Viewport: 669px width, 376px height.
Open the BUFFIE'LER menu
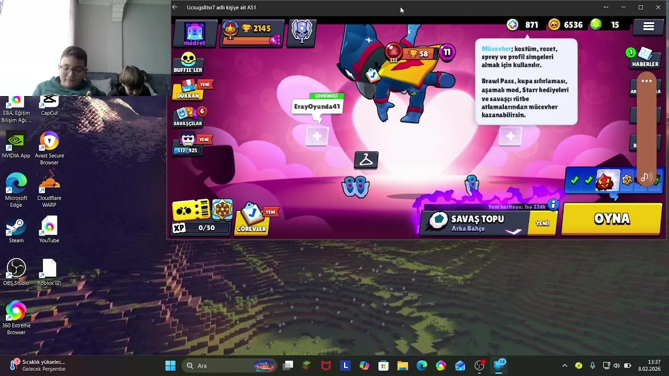pyautogui.click(x=188, y=63)
